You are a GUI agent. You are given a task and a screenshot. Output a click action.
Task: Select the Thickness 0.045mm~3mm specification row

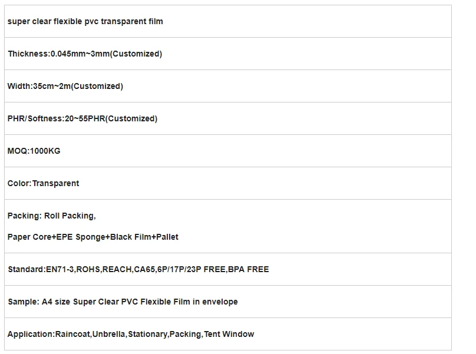coord(85,54)
